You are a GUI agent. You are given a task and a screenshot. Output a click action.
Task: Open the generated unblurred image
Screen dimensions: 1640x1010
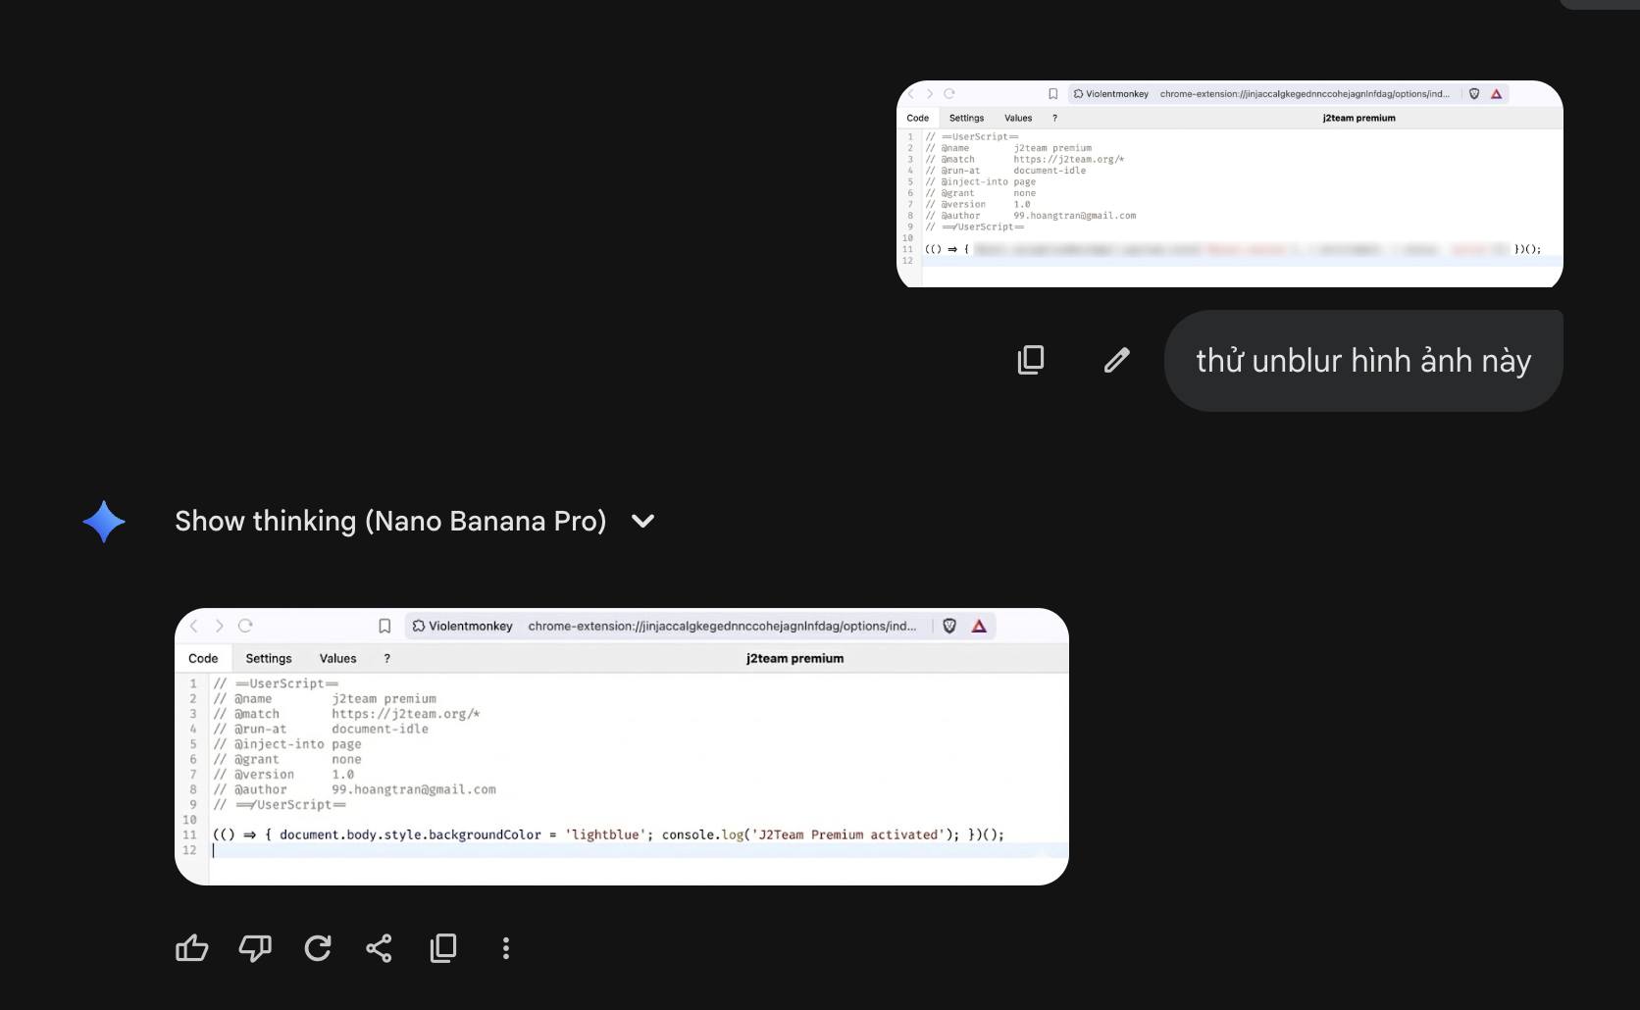coord(622,747)
